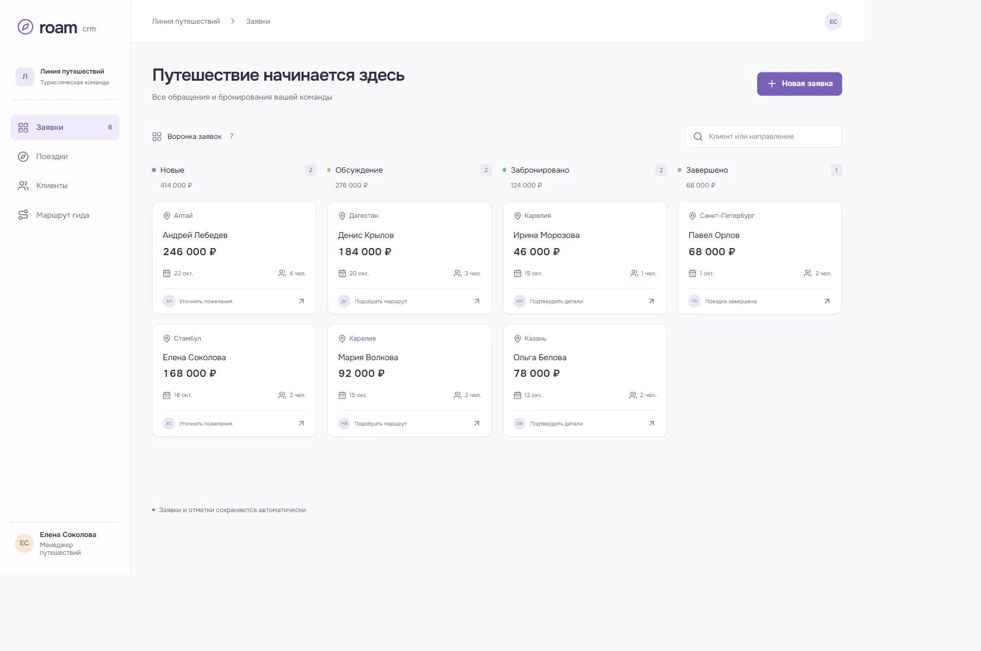Click the Дагестан location pin icon
The image size is (981, 651).
click(342, 216)
